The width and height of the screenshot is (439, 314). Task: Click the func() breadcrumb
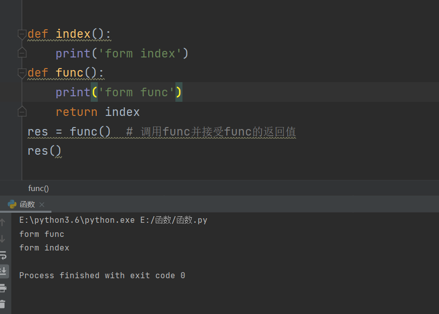pos(38,189)
